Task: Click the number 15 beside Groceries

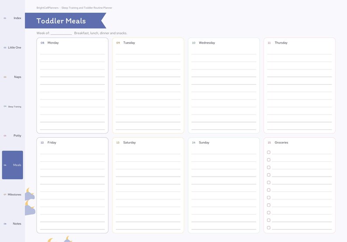Action: coord(269,143)
